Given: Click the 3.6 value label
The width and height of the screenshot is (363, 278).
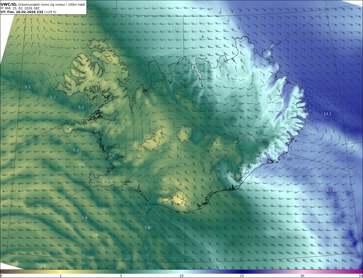Looking at the screenshot, I should (x=238, y=176).
